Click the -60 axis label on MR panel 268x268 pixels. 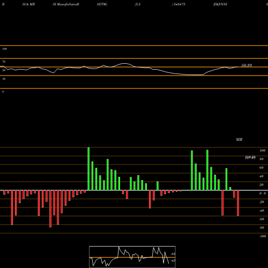(x=262, y=219)
